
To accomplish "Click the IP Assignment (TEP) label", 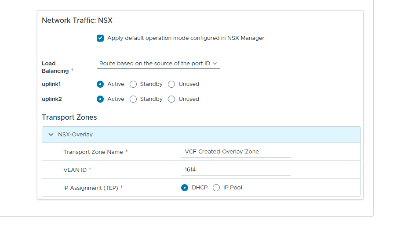I will tap(90, 188).
